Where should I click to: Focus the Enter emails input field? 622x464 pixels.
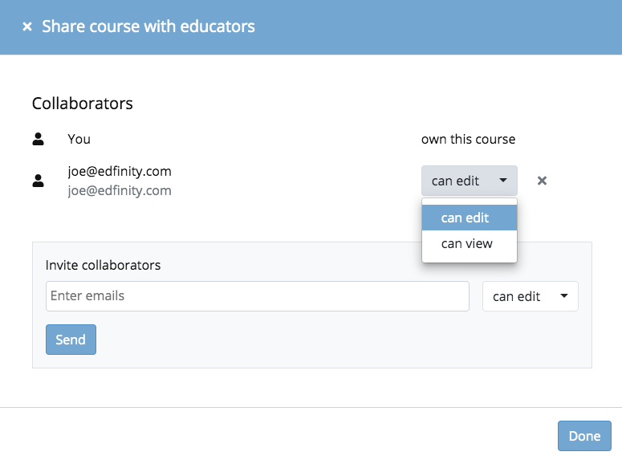(258, 296)
